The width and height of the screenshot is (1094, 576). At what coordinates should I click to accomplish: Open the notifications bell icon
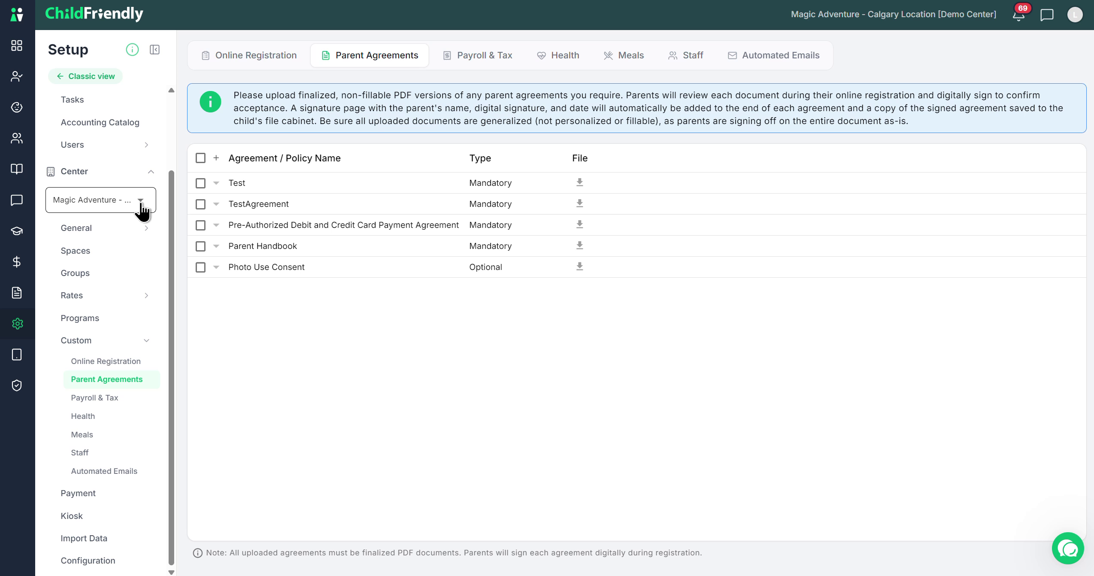[1018, 15]
